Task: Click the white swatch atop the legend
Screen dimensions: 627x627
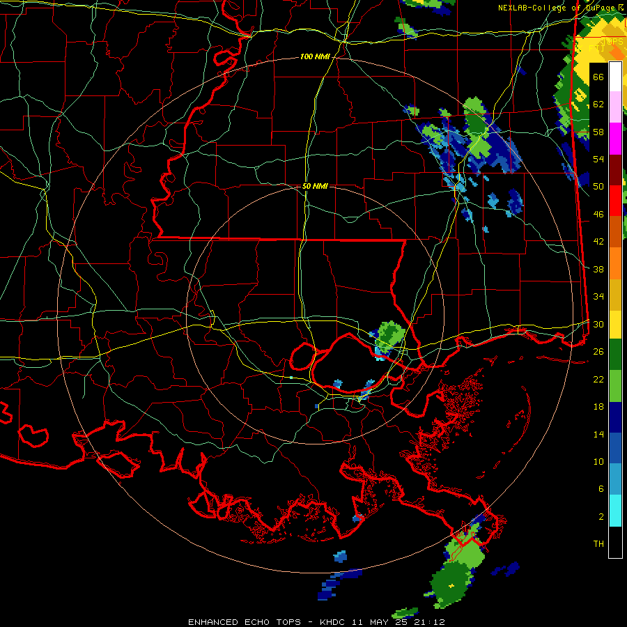Action: pos(615,77)
